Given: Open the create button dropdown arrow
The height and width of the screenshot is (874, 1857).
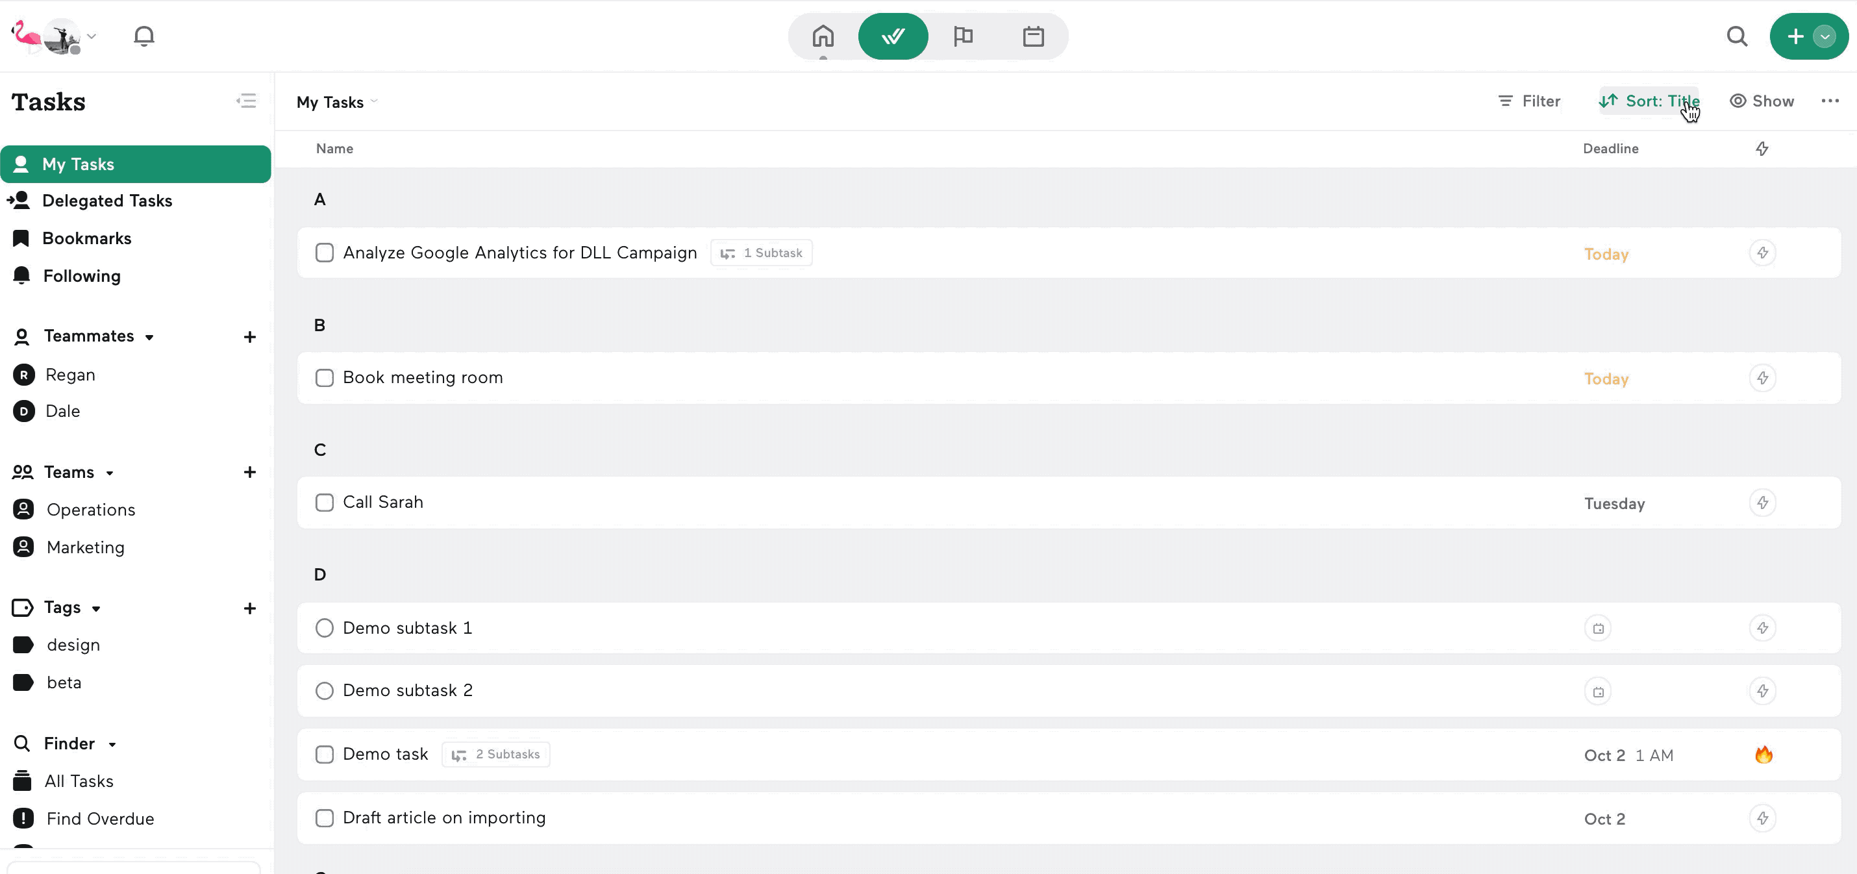Looking at the screenshot, I should click(1825, 36).
